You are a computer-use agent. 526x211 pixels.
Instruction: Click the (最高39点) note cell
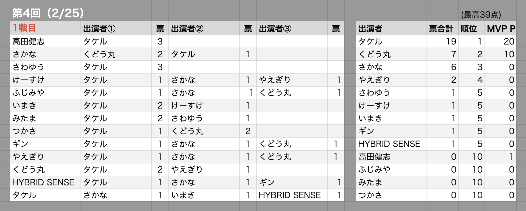pos(481,15)
